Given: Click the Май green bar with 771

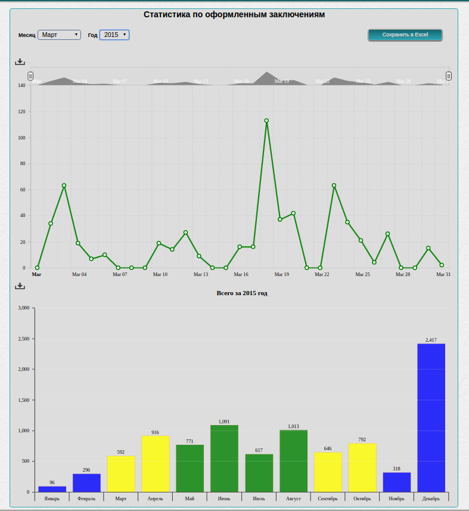Looking at the screenshot, I should [190, 468].
